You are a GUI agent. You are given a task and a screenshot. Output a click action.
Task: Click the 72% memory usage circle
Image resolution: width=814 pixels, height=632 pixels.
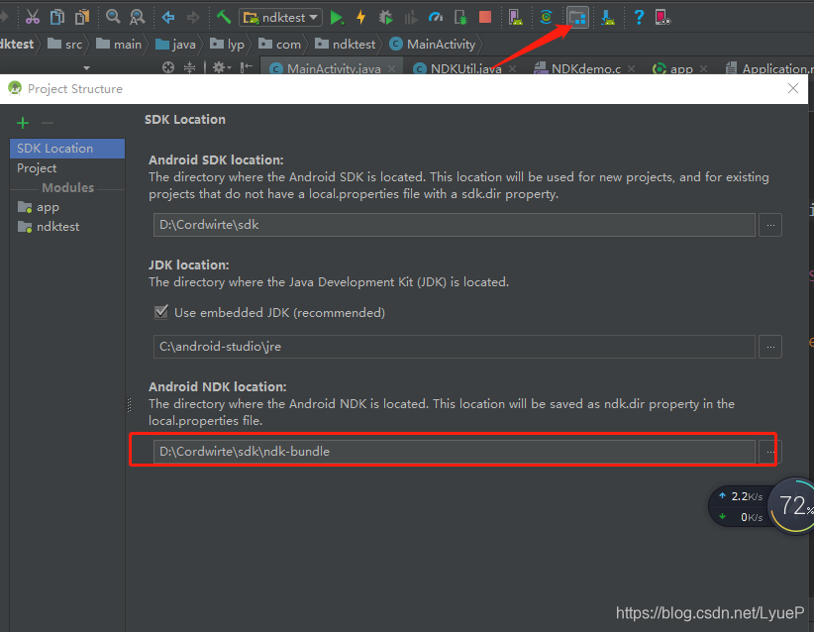(x=792, y=506)
